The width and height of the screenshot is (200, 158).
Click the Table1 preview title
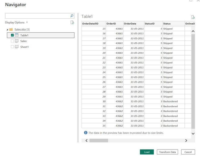pyautogui.click(x=87, y=16)
